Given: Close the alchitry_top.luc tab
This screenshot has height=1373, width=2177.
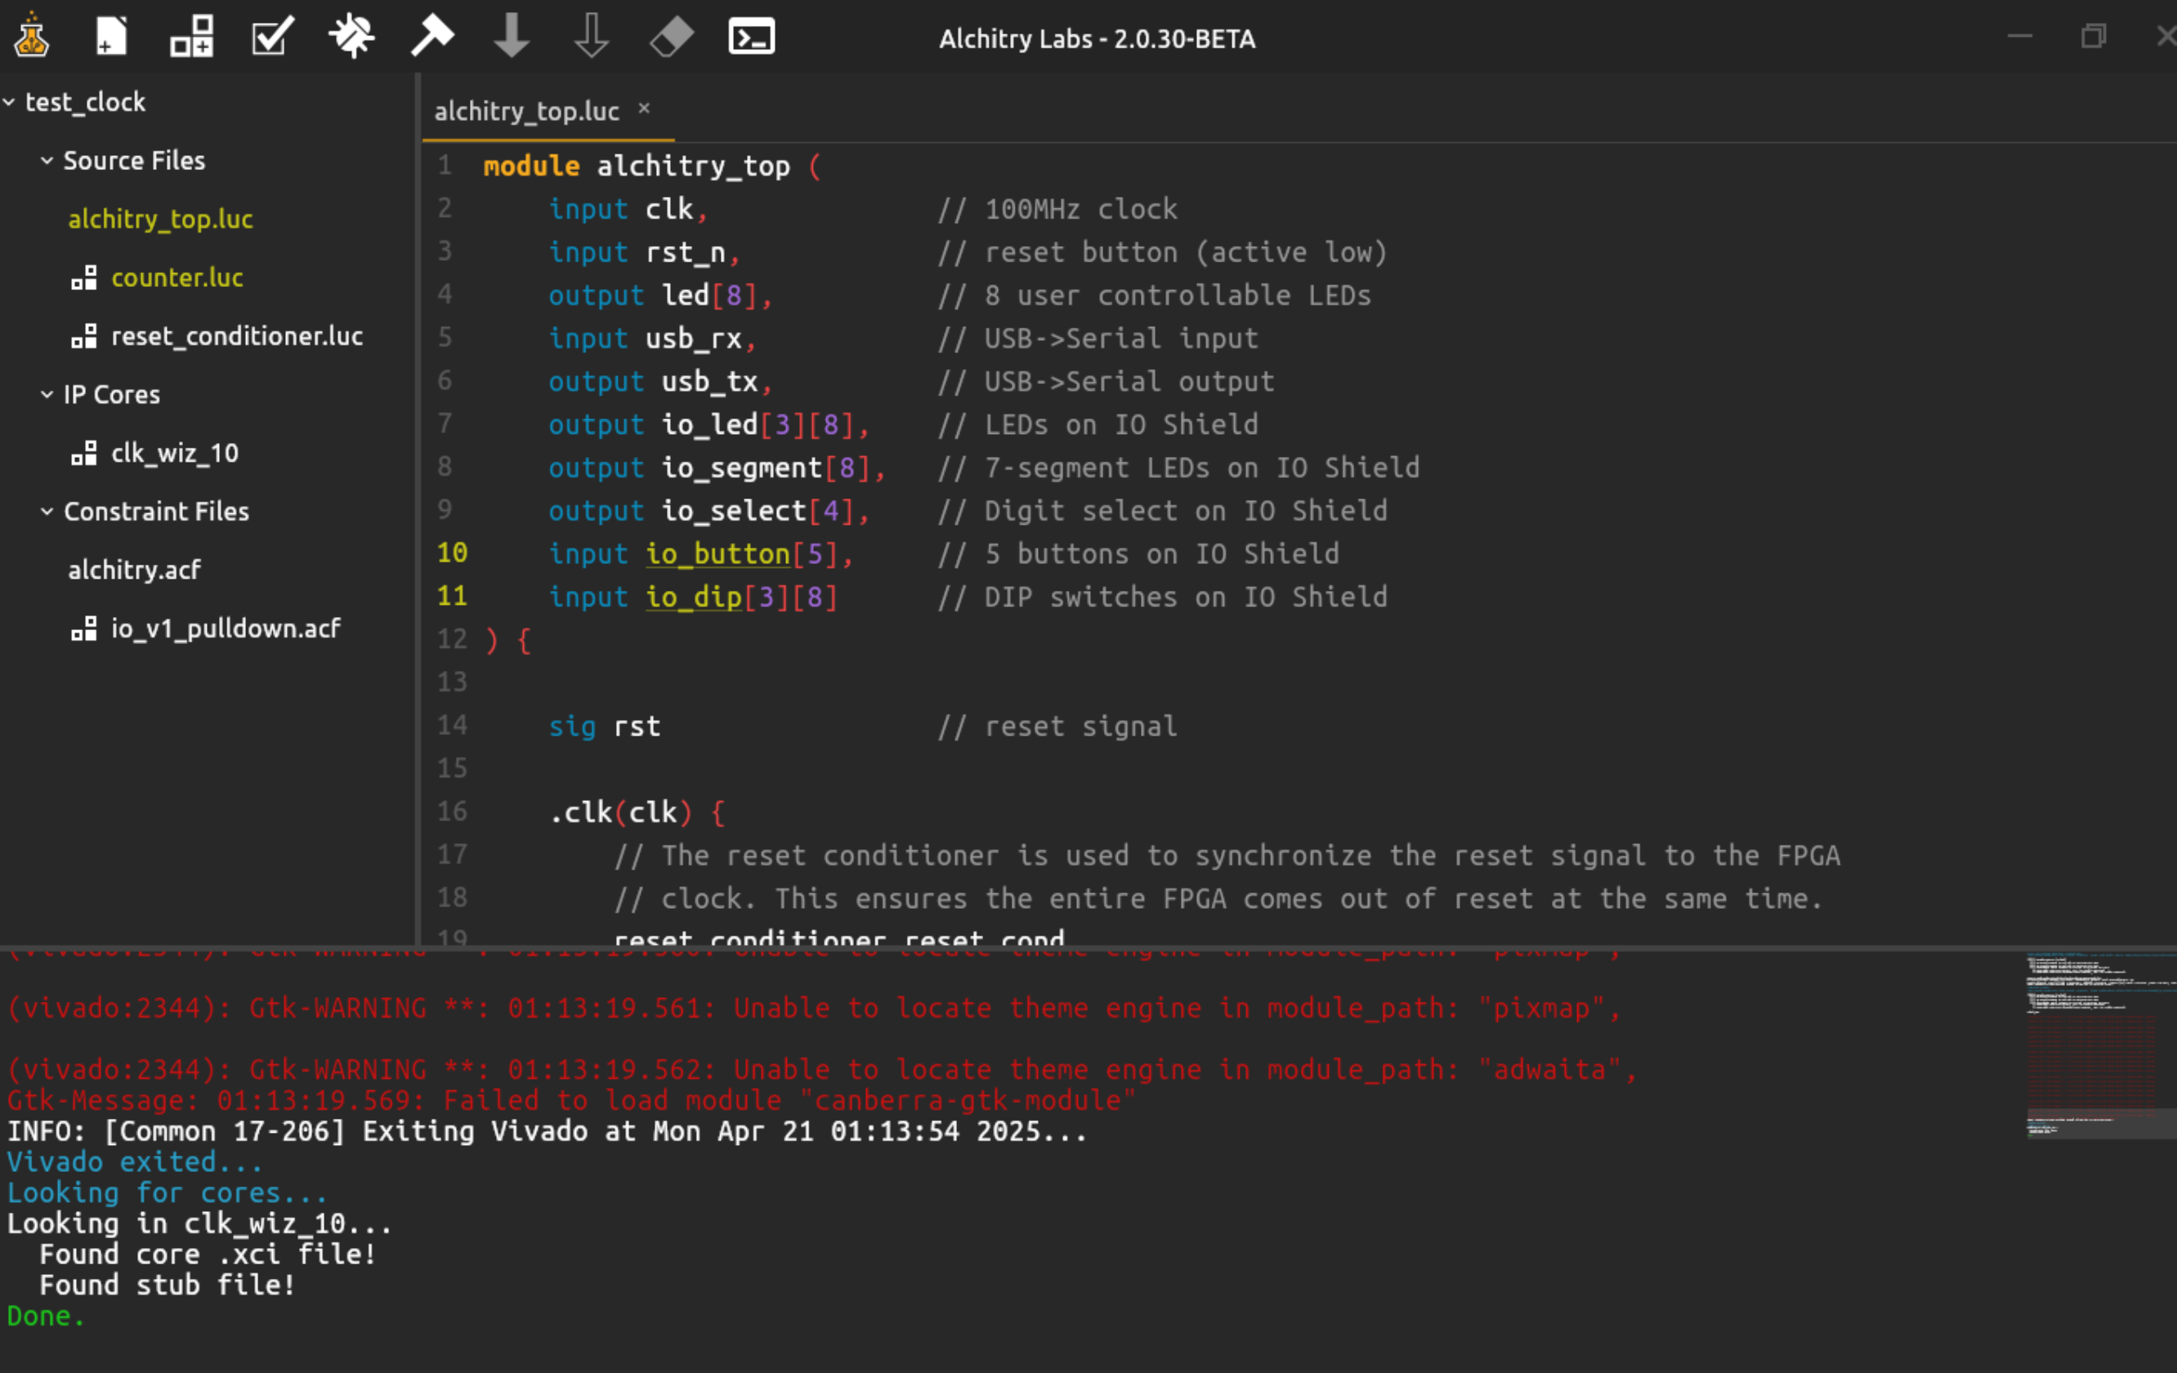Looking at the screenshot, I should (644, 109).
